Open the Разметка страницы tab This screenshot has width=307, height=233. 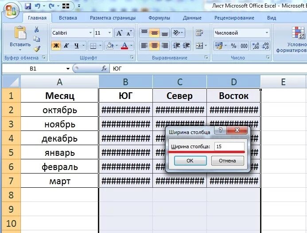click(113, 18)
